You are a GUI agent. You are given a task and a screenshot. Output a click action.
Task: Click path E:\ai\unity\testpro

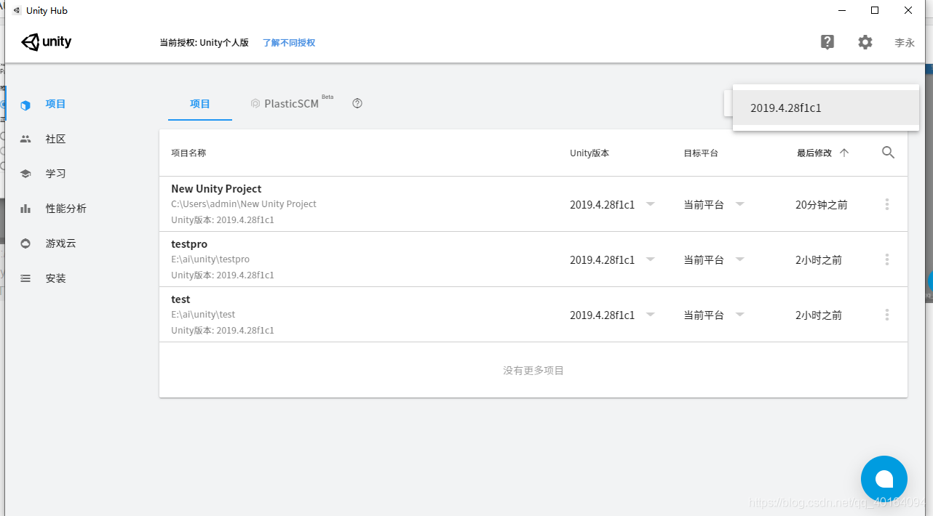coord(210,259)
